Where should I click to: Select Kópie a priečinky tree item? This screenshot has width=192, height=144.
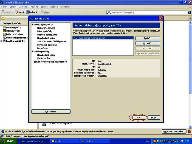pos(45,31)
